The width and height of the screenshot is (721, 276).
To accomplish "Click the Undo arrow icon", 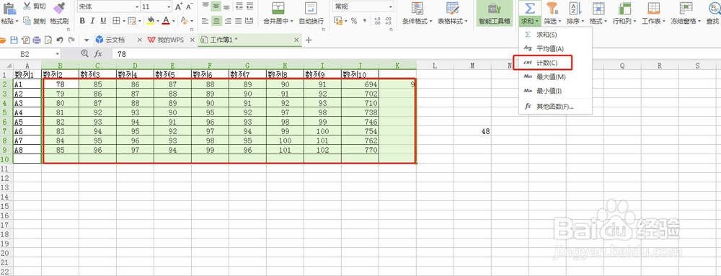I will pos(60,40).
